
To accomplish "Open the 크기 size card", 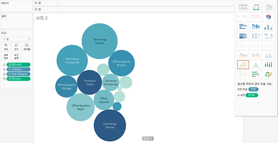I will (16, 47).
